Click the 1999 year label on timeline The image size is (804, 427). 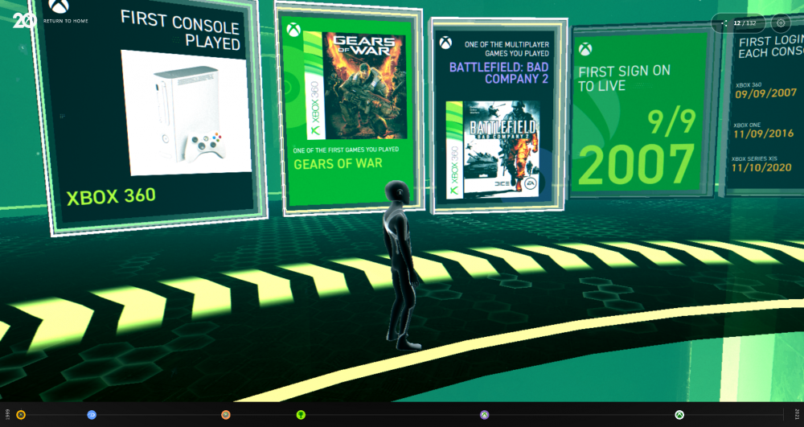[7, 414]
